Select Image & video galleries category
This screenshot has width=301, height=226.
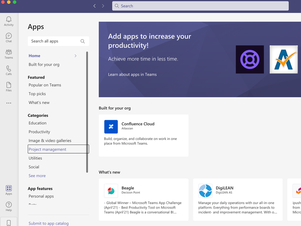coord(50,141)
